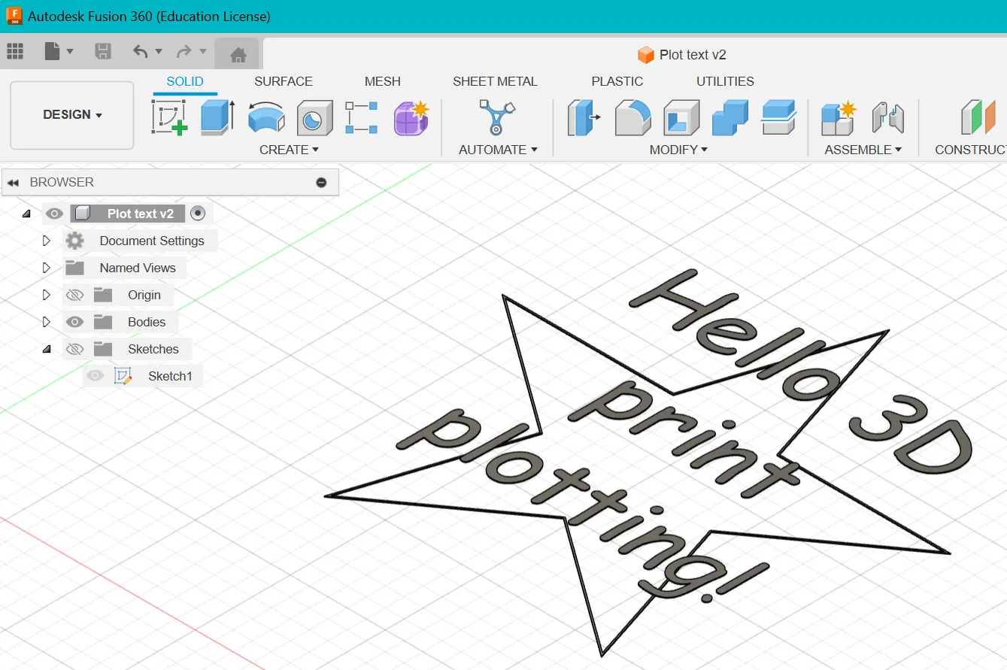Select the Origin folder label
This screenshot has height=670, width=1007.
point(144,295)
